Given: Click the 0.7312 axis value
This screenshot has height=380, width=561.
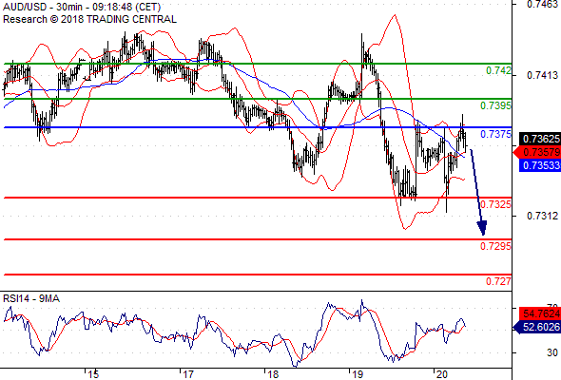Looking at the screenshot, I should coord(542,216).
